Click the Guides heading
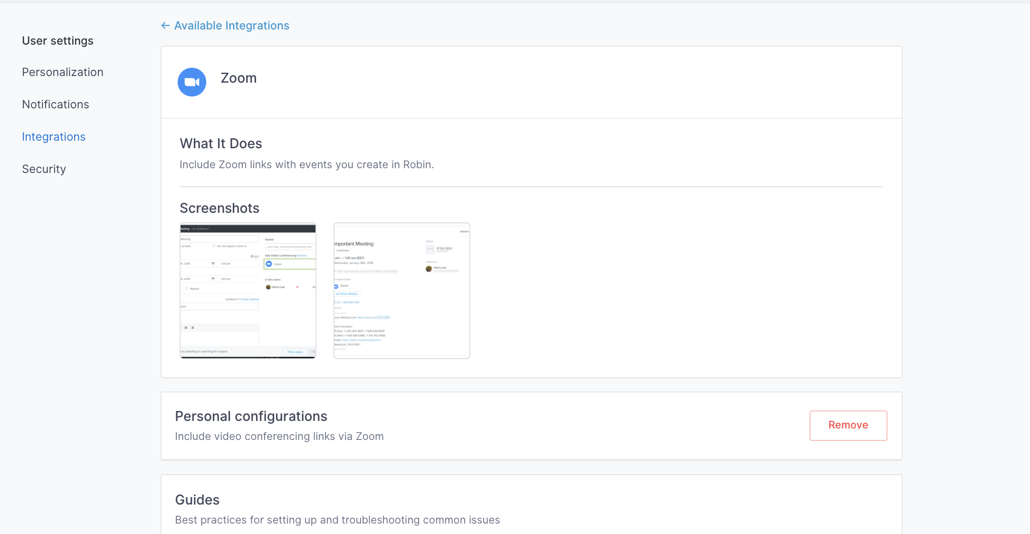 point(197,500)
